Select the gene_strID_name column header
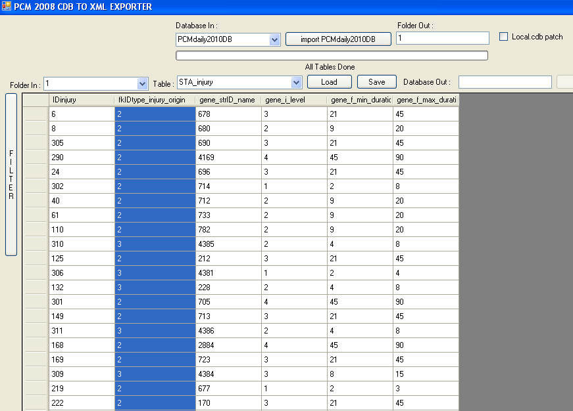The width and height of the screenshot is (573, 411). [228, 100]
